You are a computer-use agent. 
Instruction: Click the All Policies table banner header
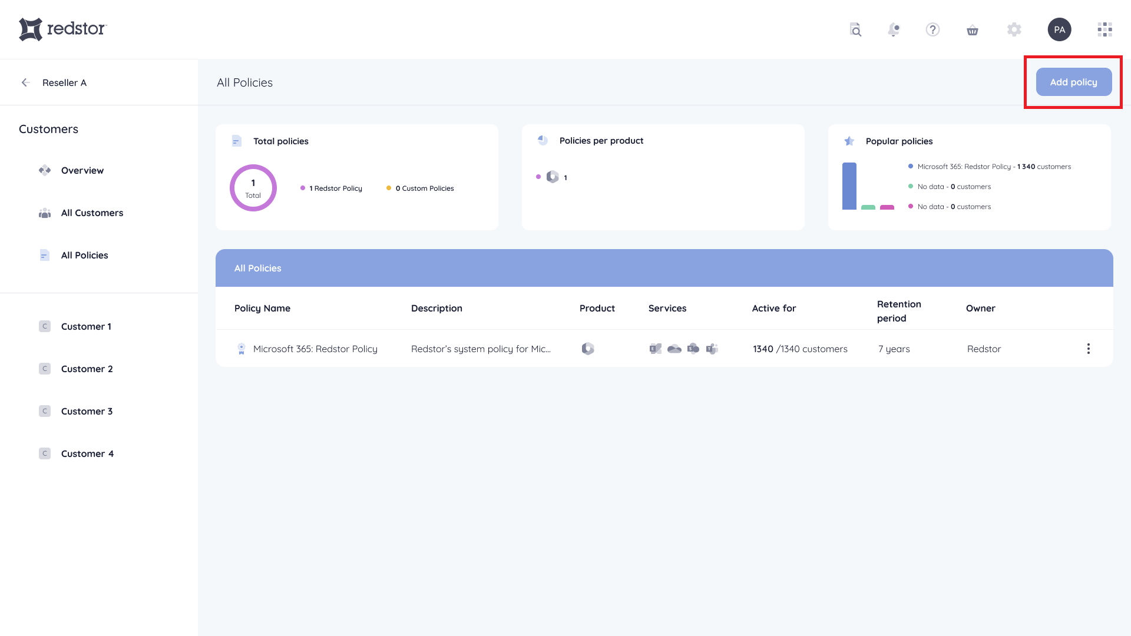click(664, 268)
